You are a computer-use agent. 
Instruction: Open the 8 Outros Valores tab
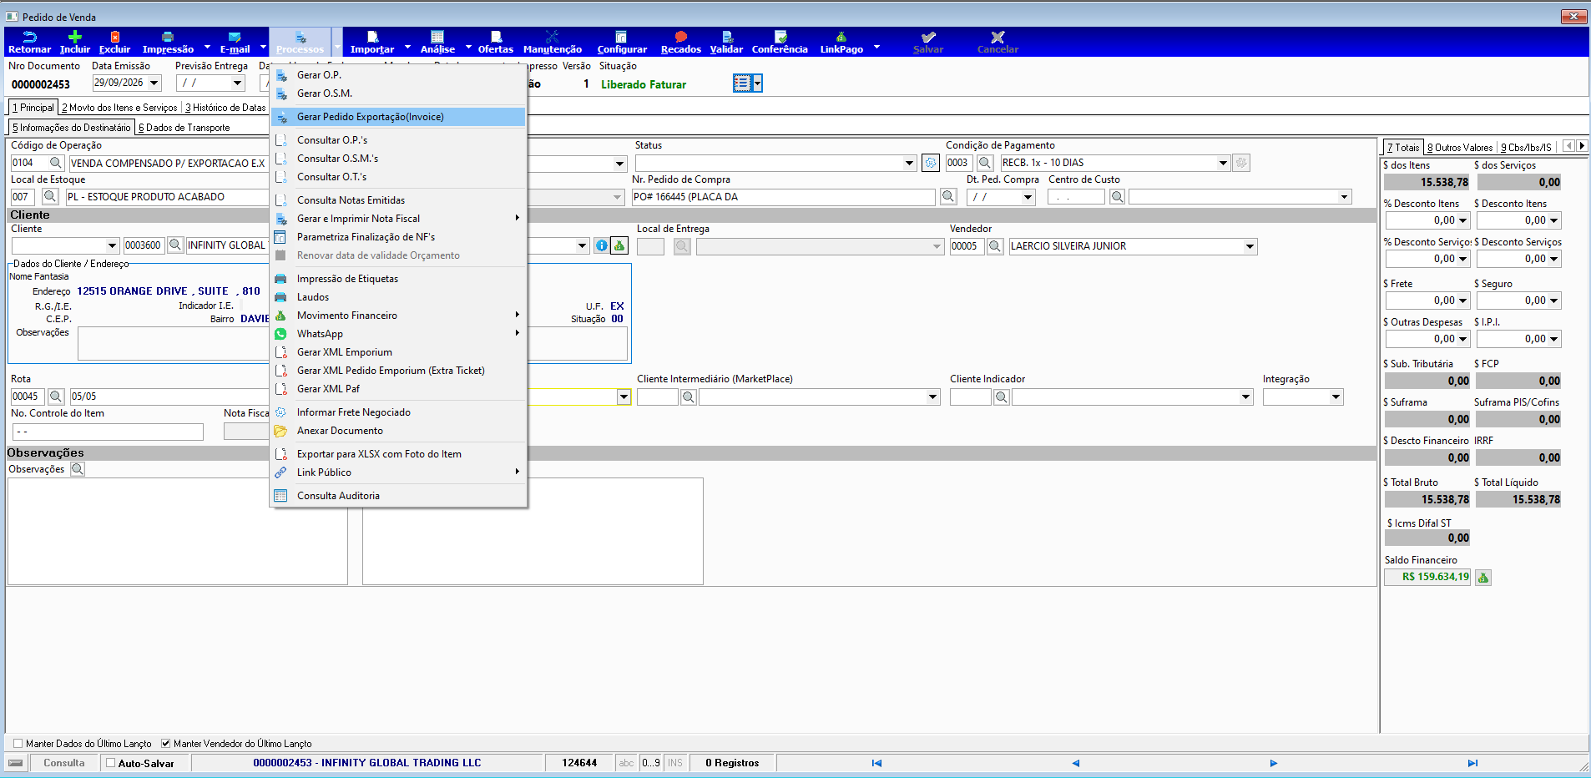click(x=1460, y=148)
